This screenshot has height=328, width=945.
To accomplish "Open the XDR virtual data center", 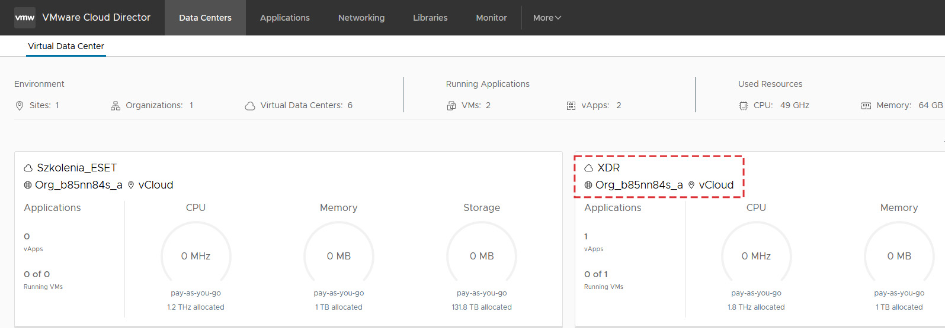I will (608, 168).
